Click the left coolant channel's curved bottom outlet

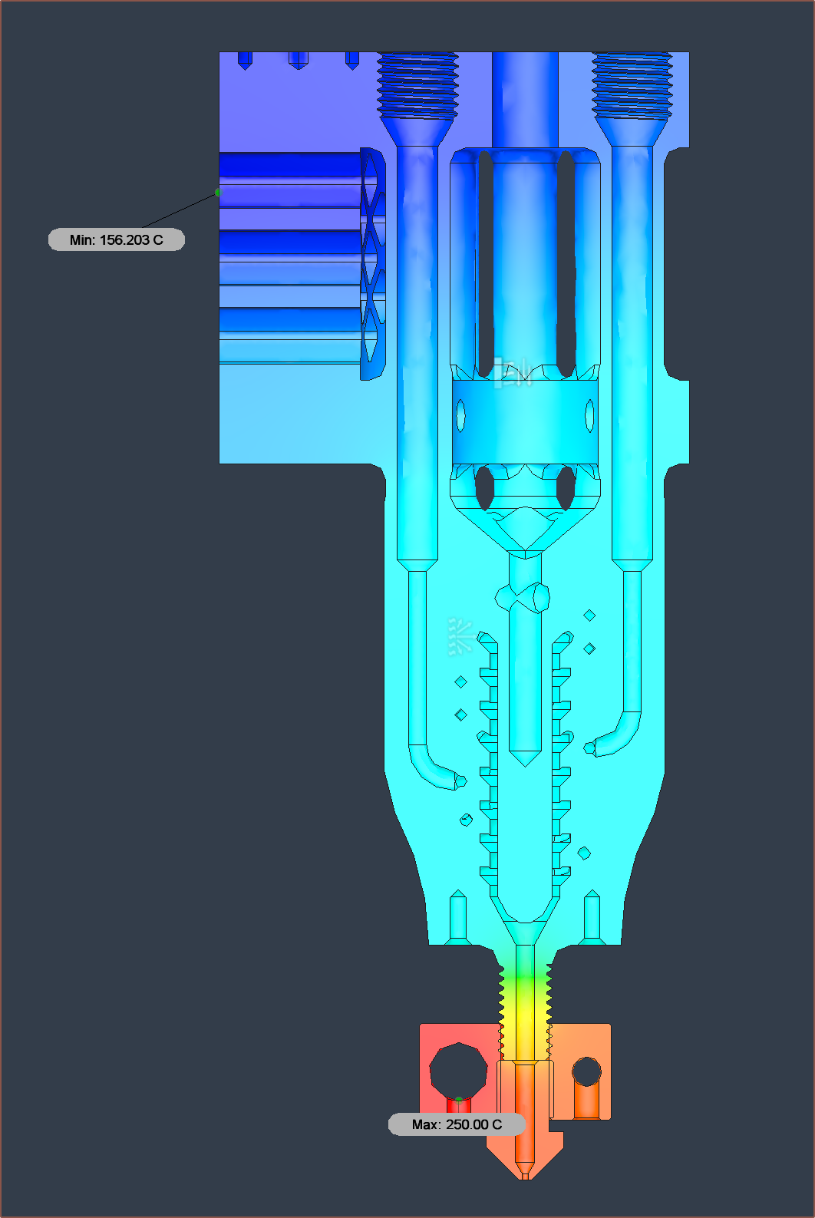tap(439, 771)
